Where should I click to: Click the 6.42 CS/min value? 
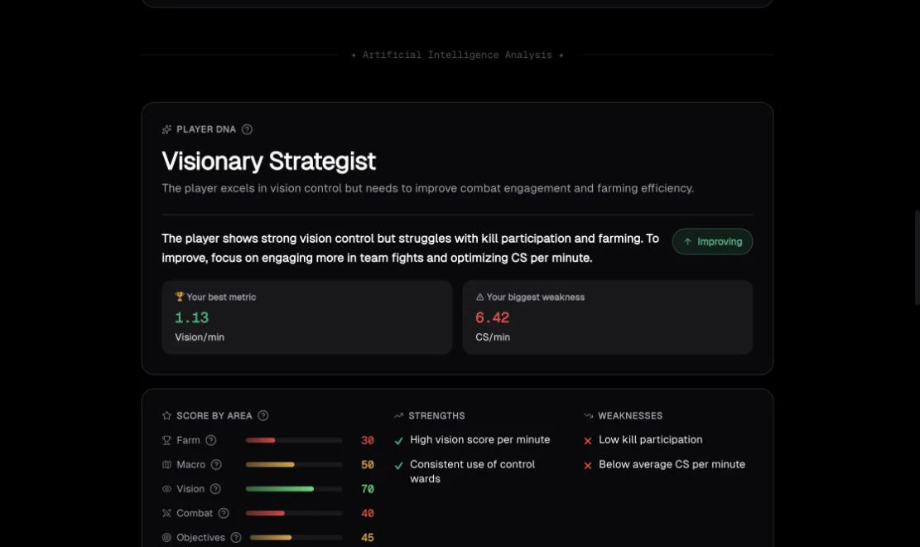click(x=492, y=318)
